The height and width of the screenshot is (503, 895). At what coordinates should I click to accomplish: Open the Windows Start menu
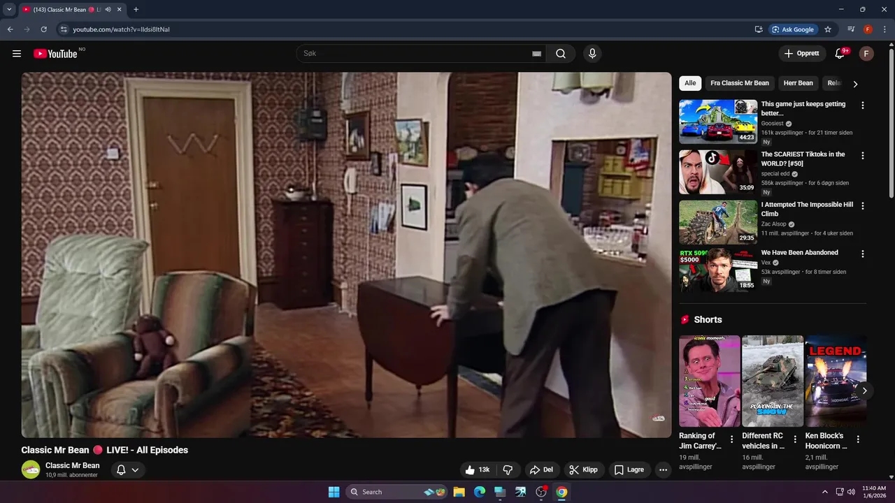pos(334,492)
